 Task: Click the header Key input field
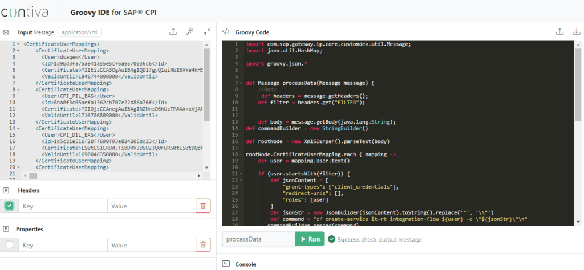tap(63, 206)
